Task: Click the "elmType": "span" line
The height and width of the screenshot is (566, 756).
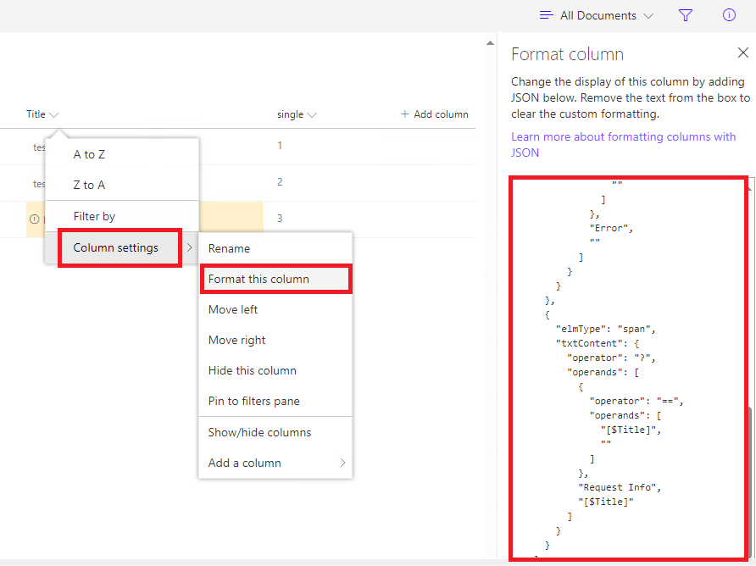Action: point(606,330)
